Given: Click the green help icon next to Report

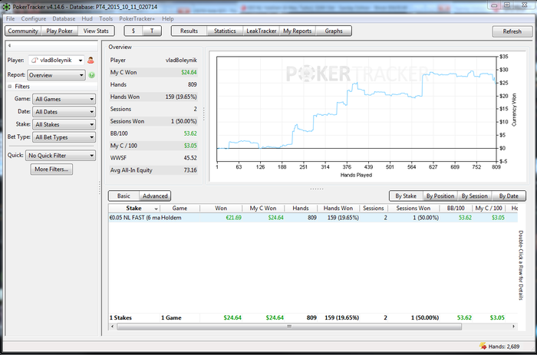Looking at the screenshot, I should click(92, 75).
